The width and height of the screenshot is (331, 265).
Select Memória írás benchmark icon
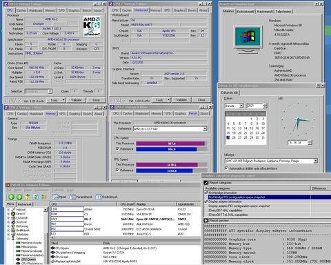click(x=18, y=247)
